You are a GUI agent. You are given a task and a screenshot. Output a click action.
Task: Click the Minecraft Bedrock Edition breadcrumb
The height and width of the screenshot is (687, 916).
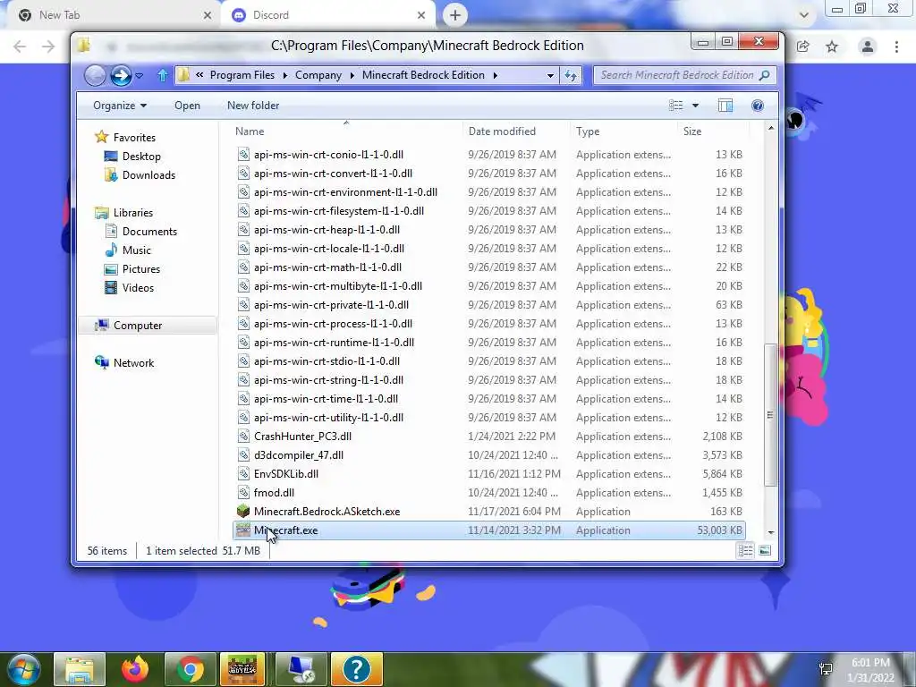(423, 75)
